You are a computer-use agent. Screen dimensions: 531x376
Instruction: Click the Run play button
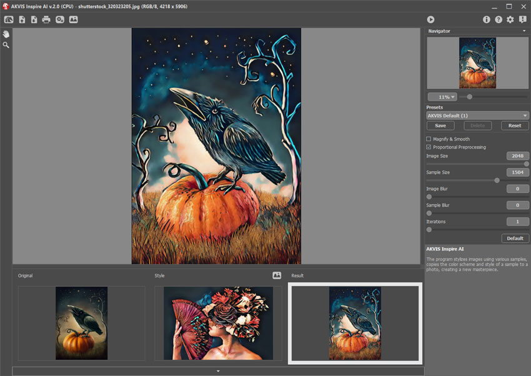430,19
